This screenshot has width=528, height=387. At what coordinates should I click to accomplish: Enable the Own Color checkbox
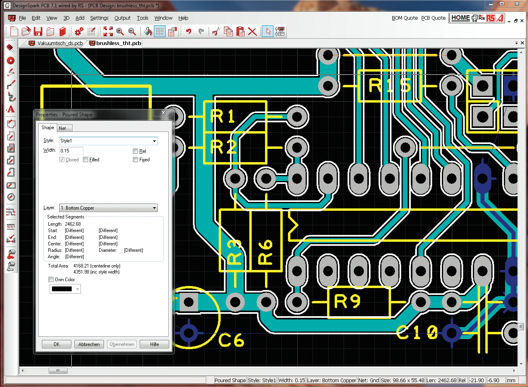(x=51, y=280)
